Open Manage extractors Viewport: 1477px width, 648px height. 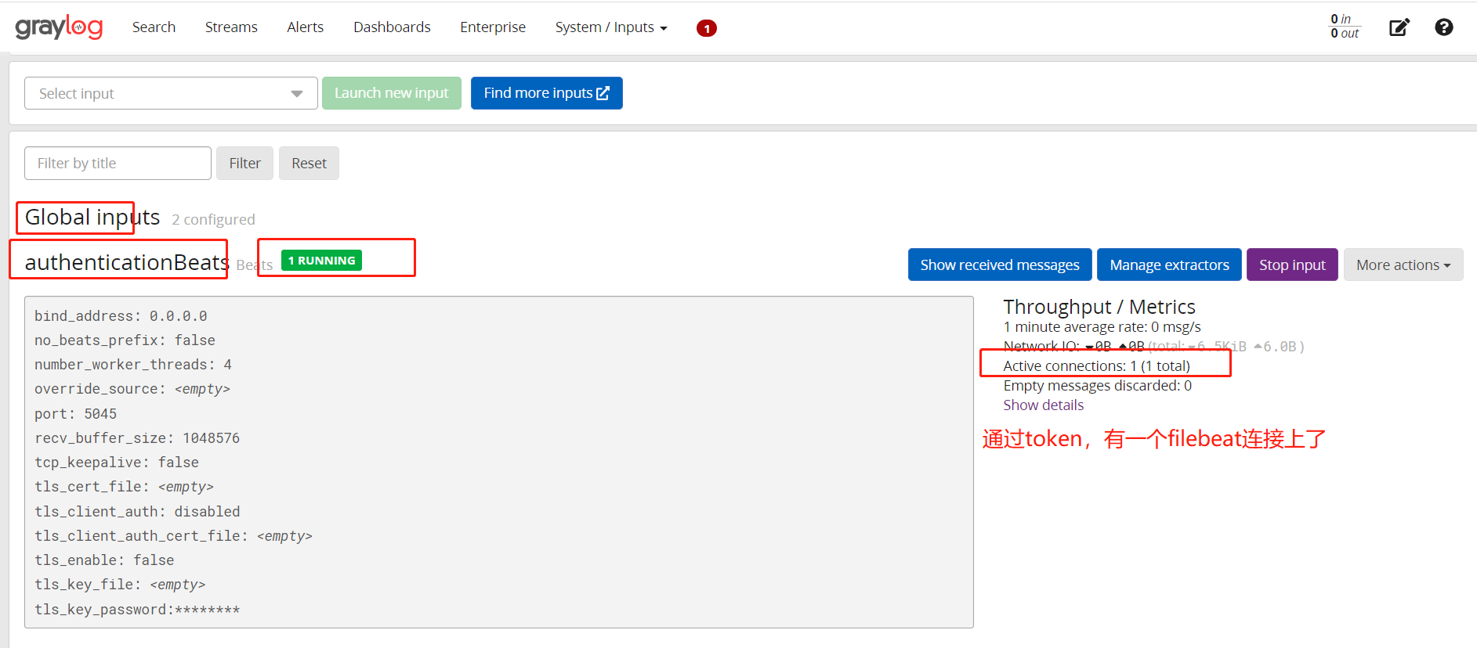(x=1169, y=265)
